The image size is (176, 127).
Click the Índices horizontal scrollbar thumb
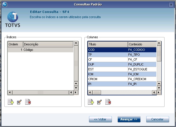(41, 93)
